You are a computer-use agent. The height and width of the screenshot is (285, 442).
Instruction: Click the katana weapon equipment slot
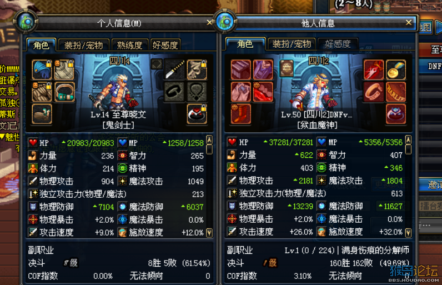pyautogui.click(x=174, y=69)
